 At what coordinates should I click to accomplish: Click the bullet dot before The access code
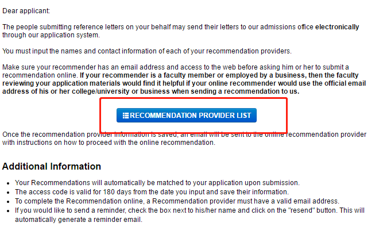pyautogui.click(x=8, y=193)
